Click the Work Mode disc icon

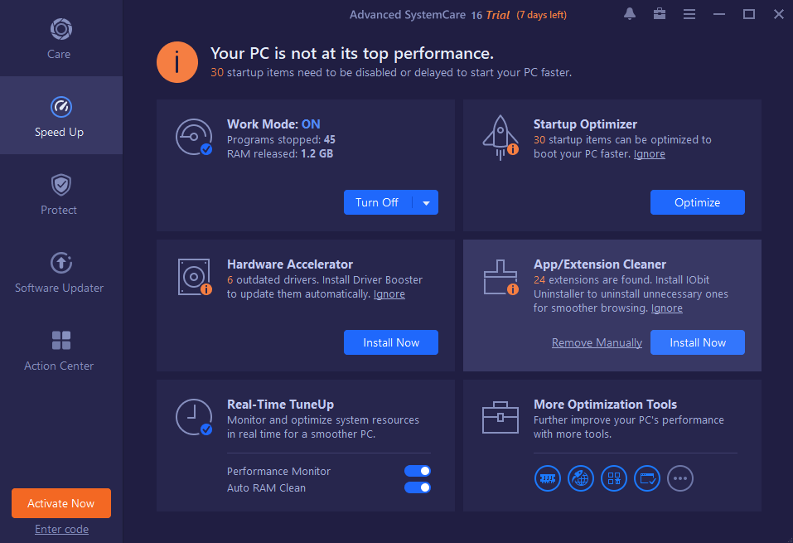click(x=194, y=137)
